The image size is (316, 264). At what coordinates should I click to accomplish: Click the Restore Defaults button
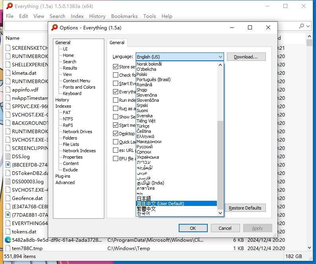(x=245, y=208)
